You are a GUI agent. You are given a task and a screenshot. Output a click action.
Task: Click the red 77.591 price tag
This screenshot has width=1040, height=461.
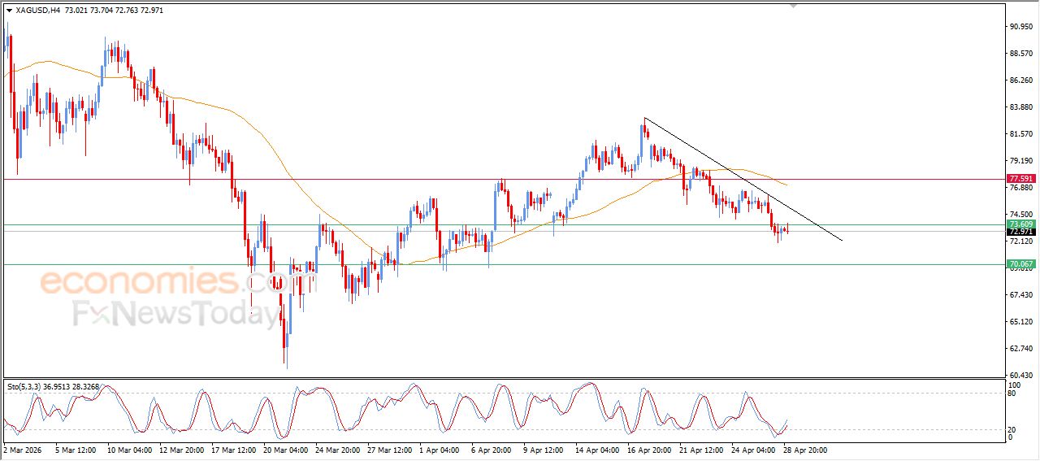coord(1020,179)
